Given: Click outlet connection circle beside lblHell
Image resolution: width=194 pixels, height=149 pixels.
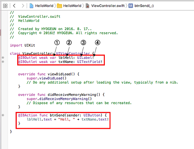Looking at the screenshot, I should point(3,57).
